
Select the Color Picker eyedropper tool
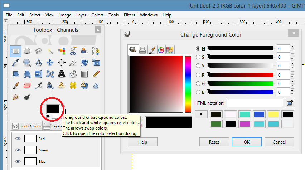(x=16, y=63)
